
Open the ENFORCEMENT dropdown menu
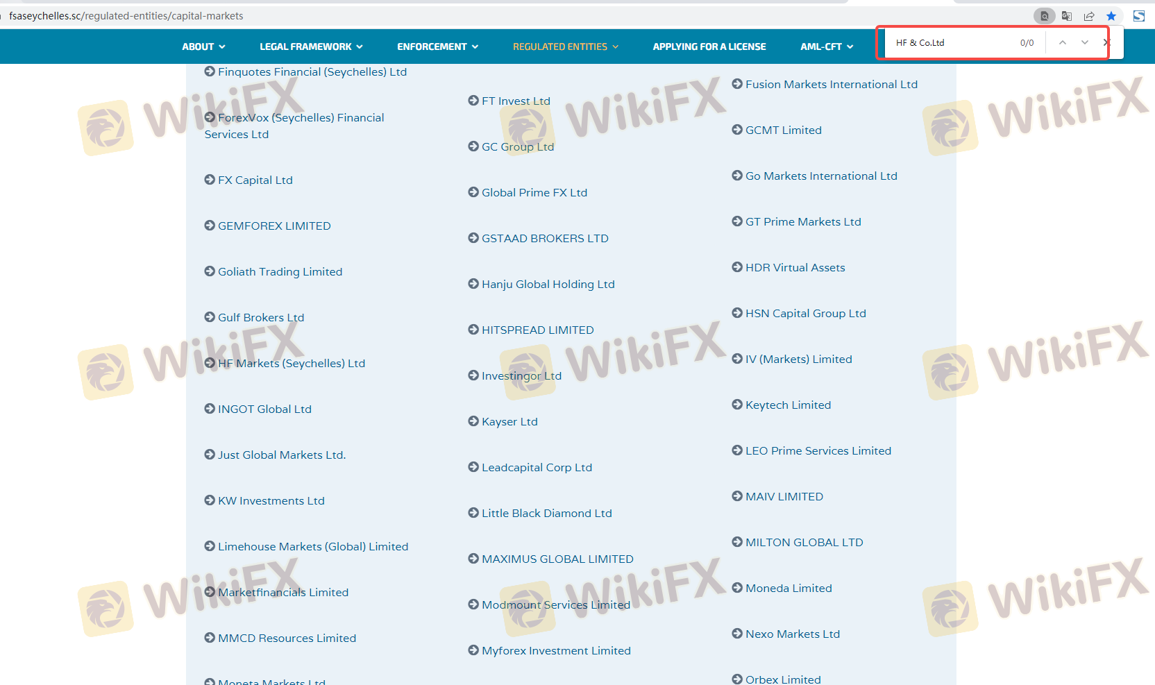pyautogui.click(x=437, y=46)
